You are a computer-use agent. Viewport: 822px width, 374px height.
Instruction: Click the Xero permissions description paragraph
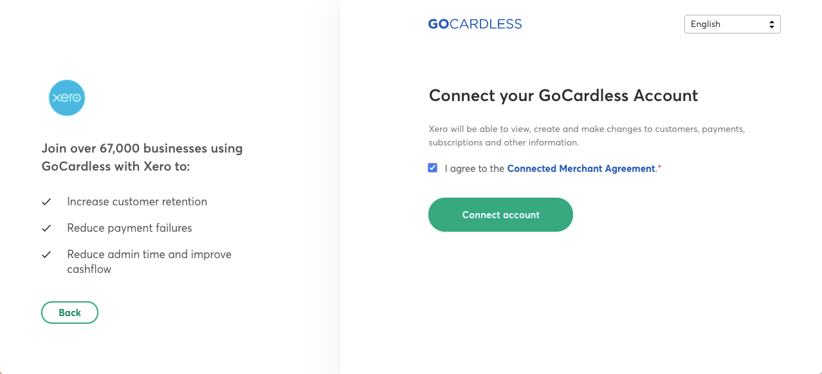(587, 136)
